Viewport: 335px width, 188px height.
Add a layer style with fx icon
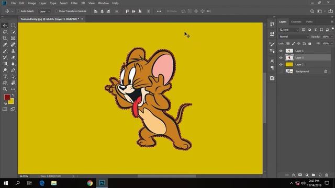point(294,175)
